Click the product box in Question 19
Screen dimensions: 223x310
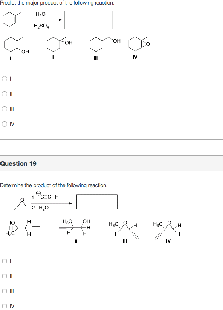97,202
